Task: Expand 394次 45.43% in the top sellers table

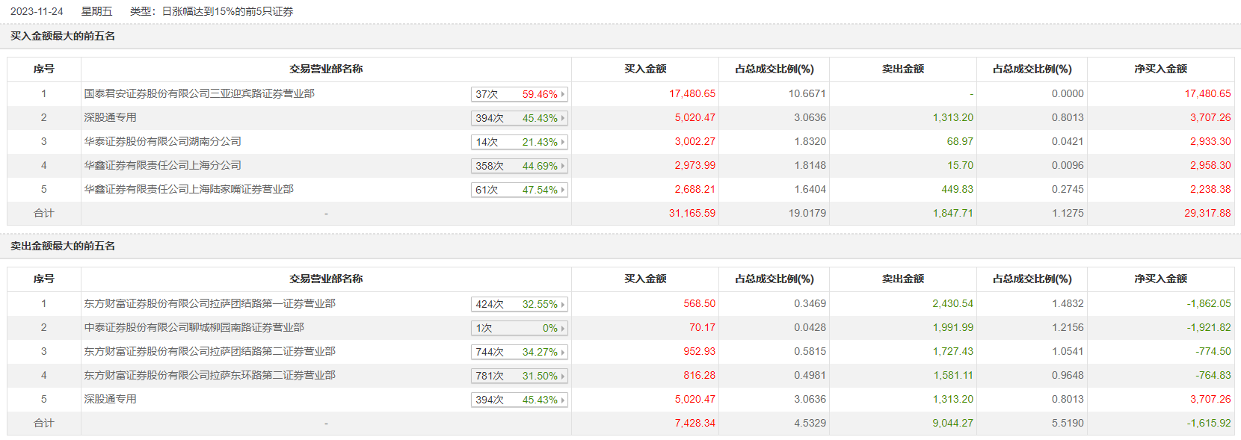Action: tap(519, 400)
